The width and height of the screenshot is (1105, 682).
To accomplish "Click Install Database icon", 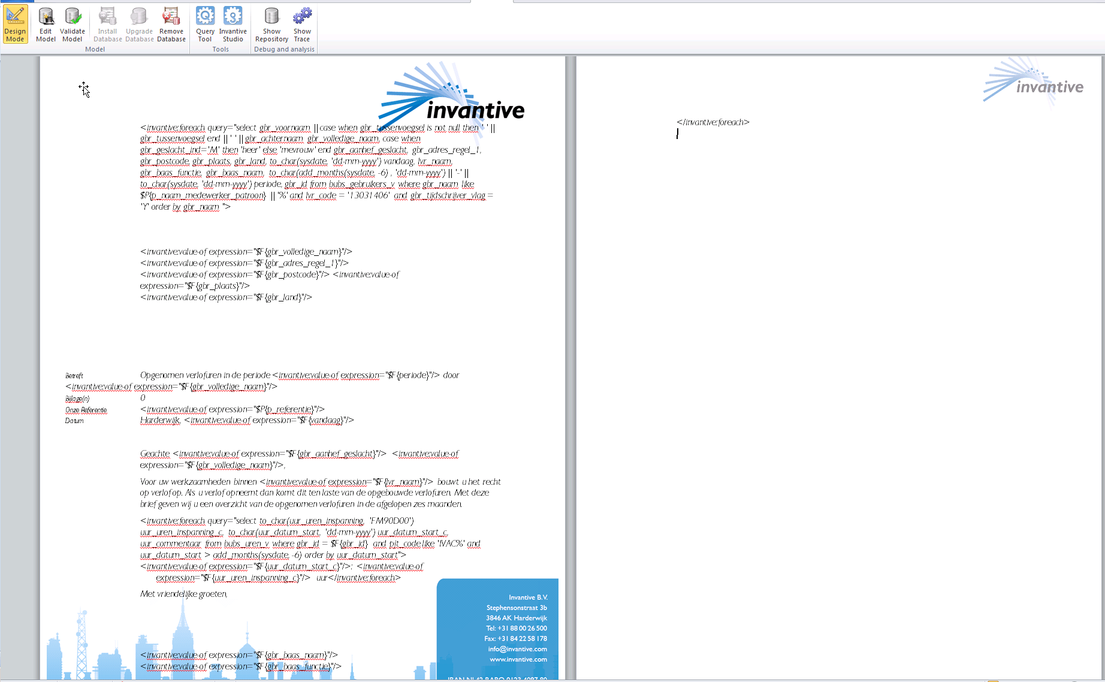I will point(107,25).
